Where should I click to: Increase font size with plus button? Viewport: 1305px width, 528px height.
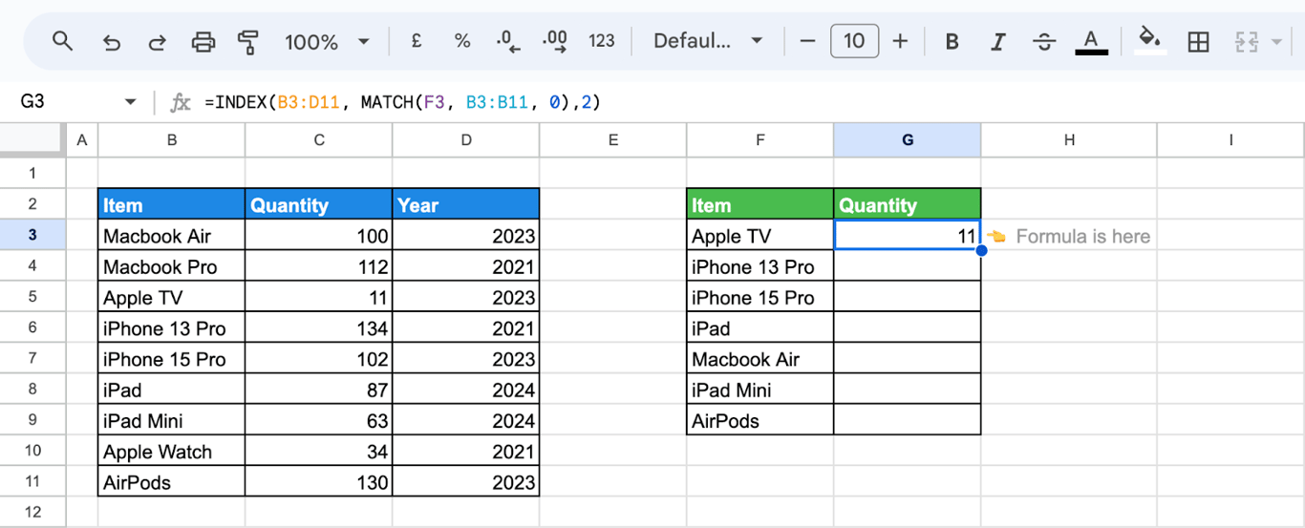point(900,41)
